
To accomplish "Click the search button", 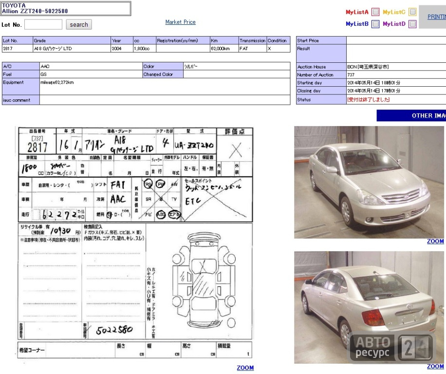I will (x=79, y=24).
